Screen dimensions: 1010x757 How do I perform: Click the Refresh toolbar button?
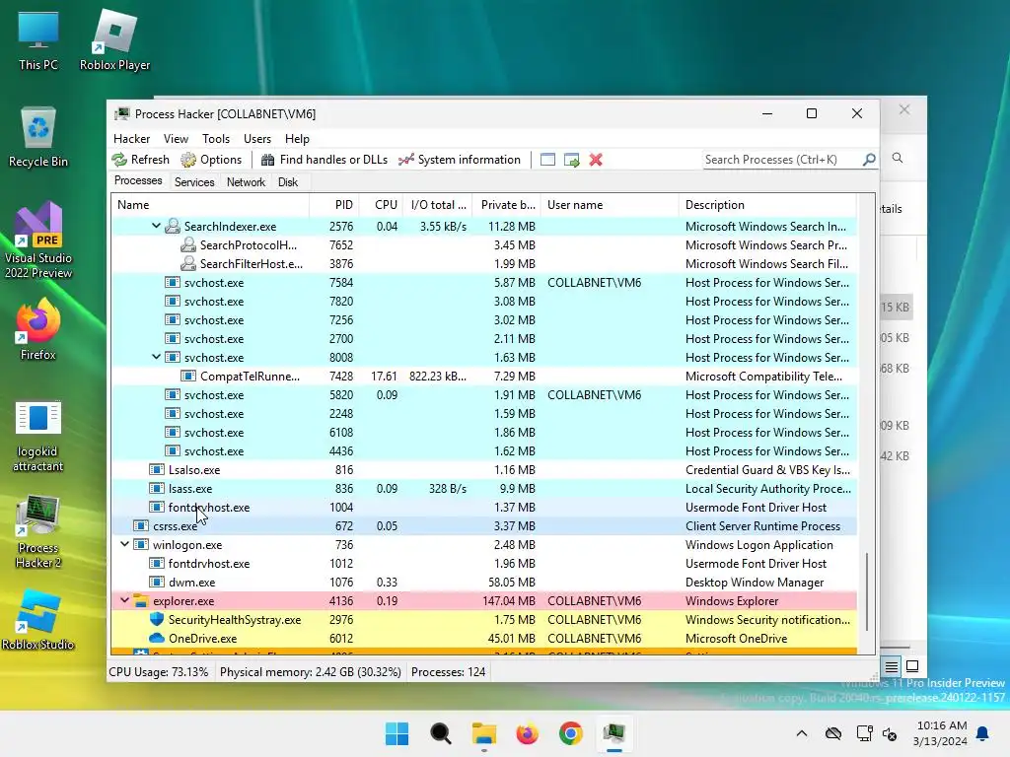tap(140, 160)
